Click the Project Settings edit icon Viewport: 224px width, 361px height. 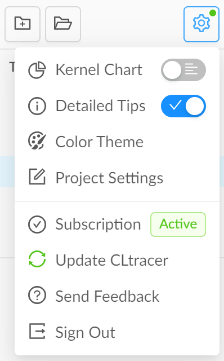click(x=37, y=177)
